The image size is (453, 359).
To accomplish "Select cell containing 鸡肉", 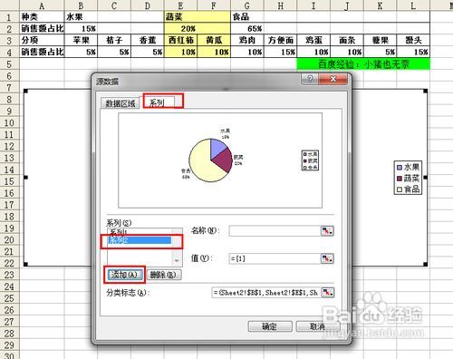I will pyautogui.click(x=247, y=40).
